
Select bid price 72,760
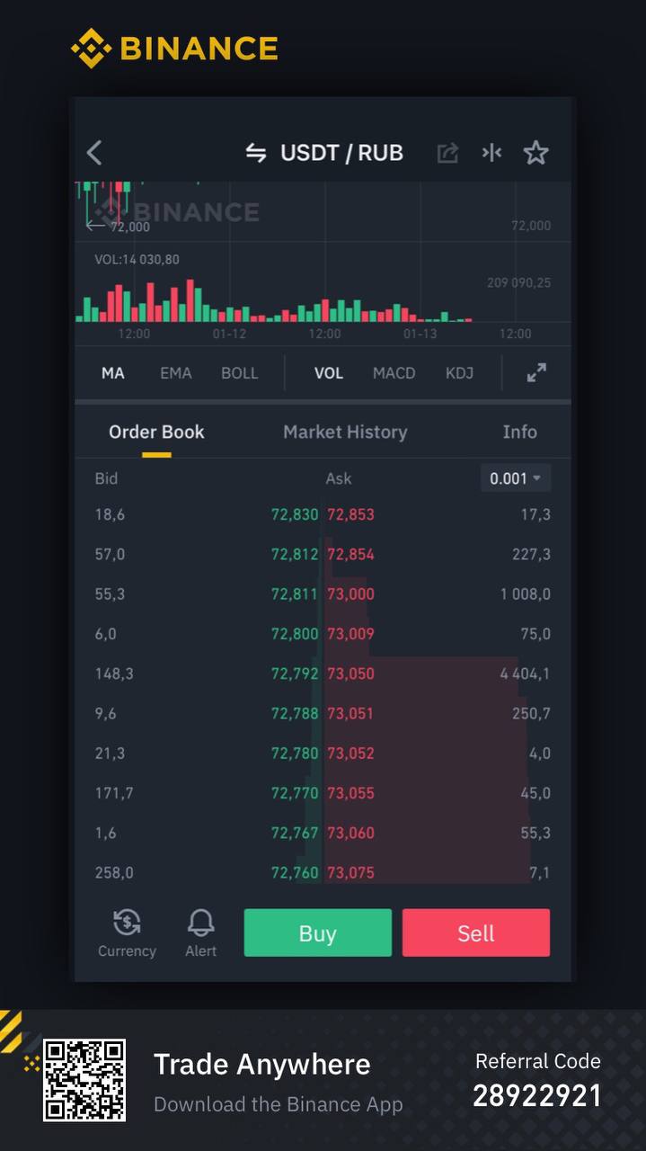pos(295,872)
